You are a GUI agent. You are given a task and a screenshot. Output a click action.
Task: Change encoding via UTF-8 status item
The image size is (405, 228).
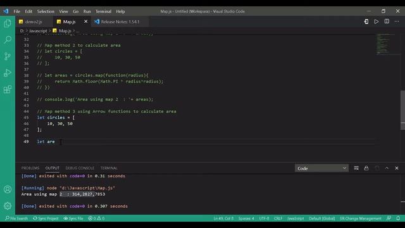pos(264,218)
